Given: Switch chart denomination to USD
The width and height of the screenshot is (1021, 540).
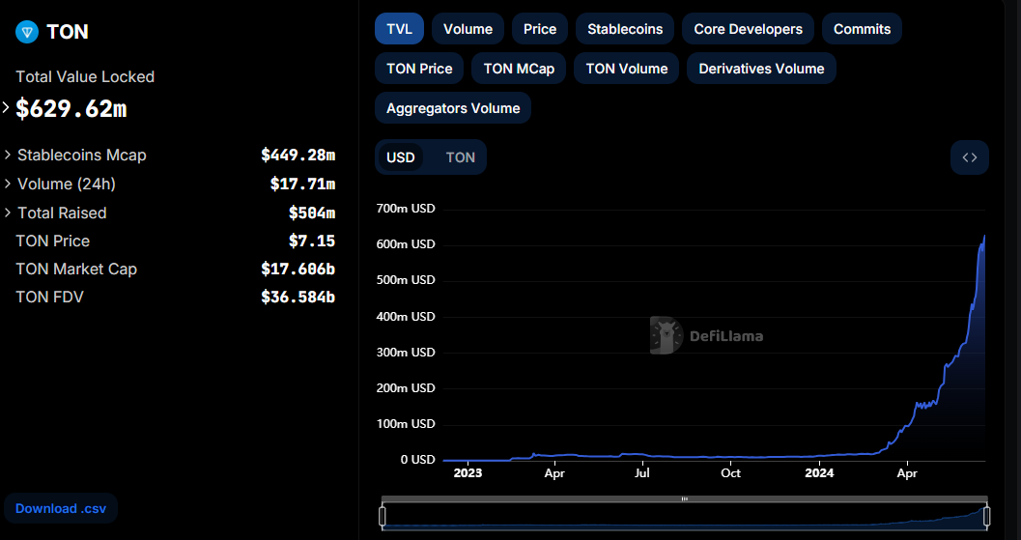Looking at the screenshot, I should click(401, 157).
